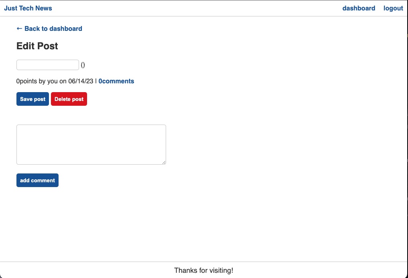Click inside the post title input field

pyautogui.click(x=47, y=64)
